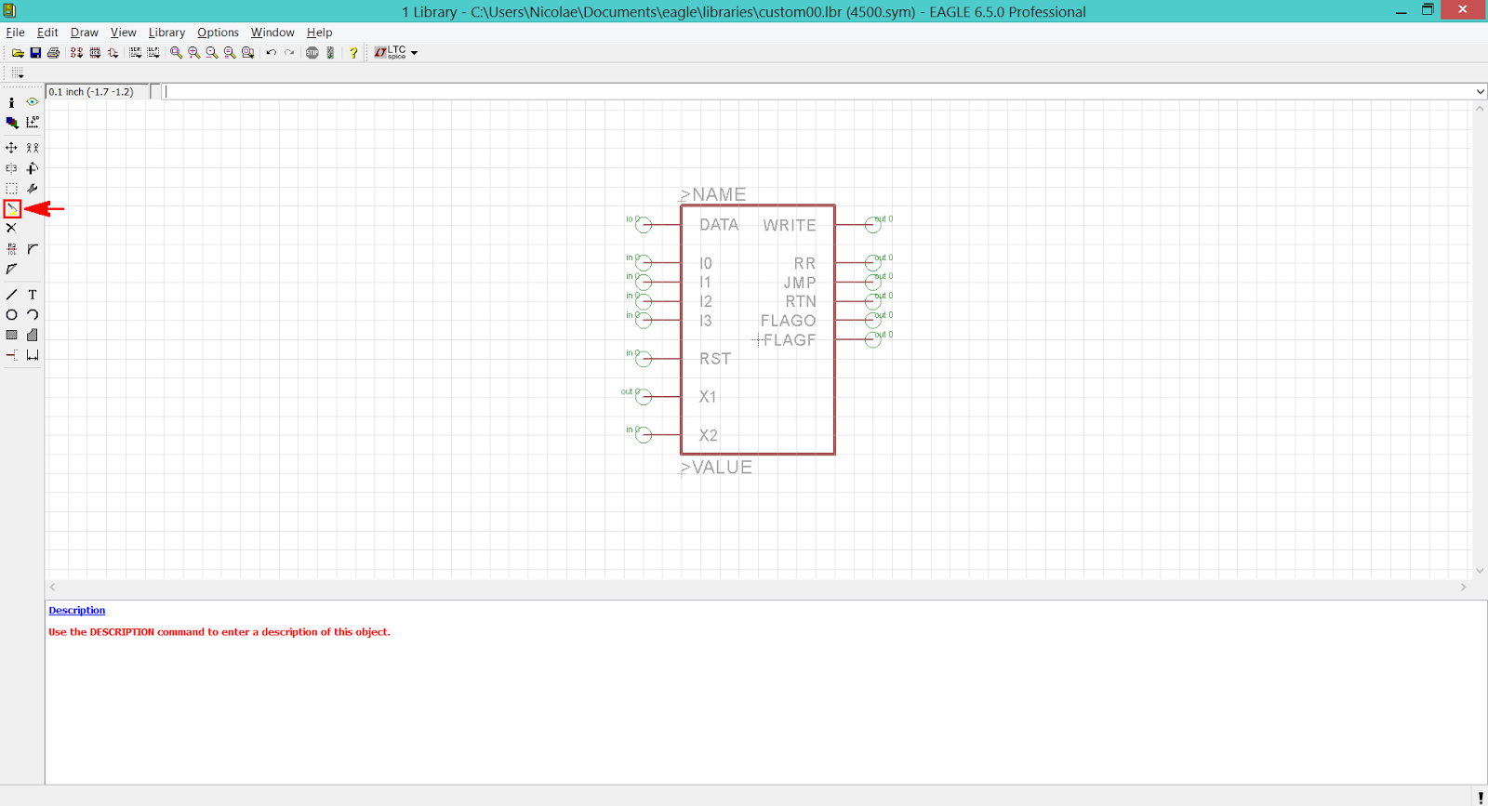Open the Help menu

pyautogui.click(x=319, y=33)
